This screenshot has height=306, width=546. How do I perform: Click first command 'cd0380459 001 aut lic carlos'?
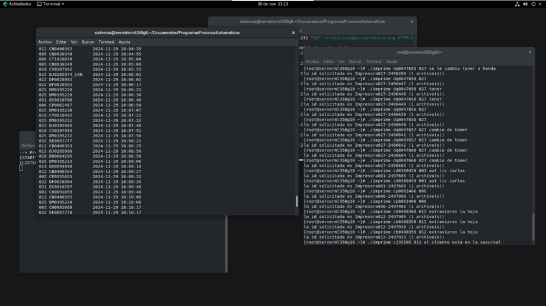click(429, 170)
